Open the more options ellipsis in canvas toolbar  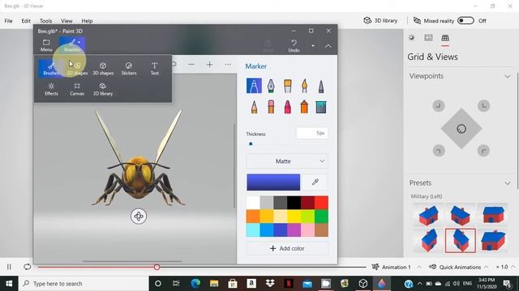click(228, 65)
